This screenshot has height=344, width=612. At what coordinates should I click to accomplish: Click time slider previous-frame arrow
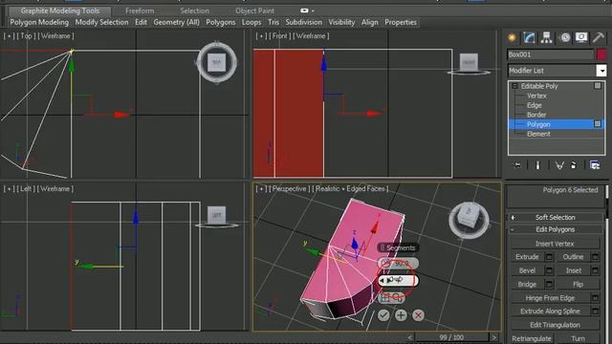(410, 337)
